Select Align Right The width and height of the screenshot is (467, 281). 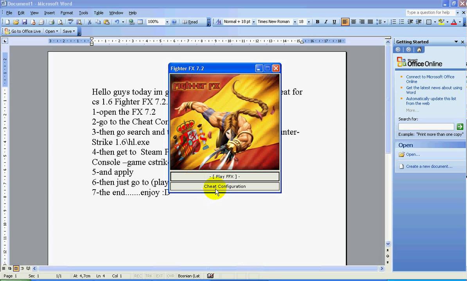pyautogui.click(x=362, y=22)
